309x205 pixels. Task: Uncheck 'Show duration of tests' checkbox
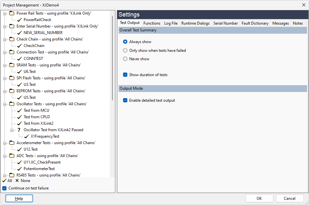[125, 75]
